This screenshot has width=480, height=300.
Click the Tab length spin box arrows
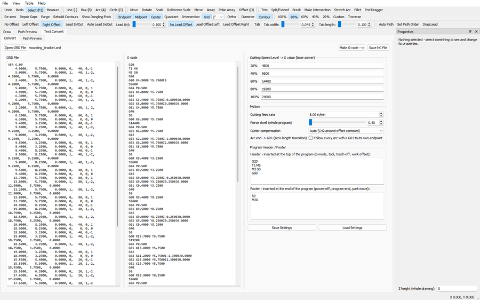coord(369,24)
